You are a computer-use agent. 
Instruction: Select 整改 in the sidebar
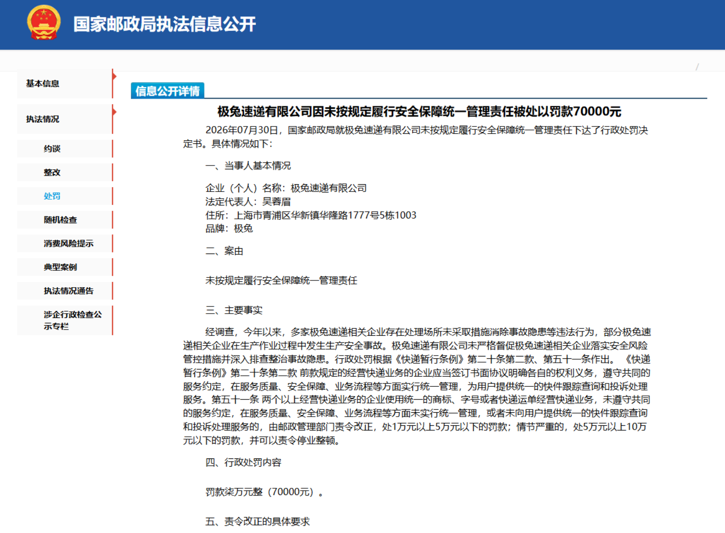click(x=64, y=172)
